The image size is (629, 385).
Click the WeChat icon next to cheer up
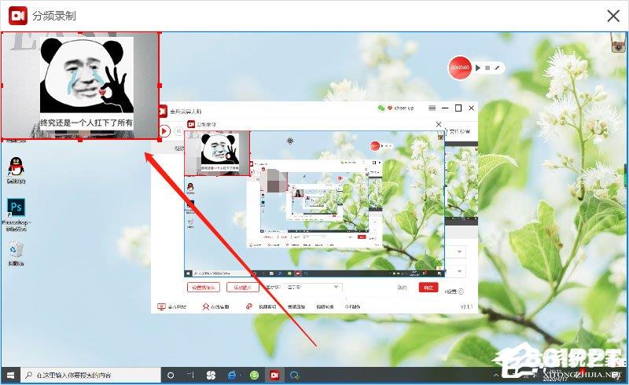pos(381,108)
